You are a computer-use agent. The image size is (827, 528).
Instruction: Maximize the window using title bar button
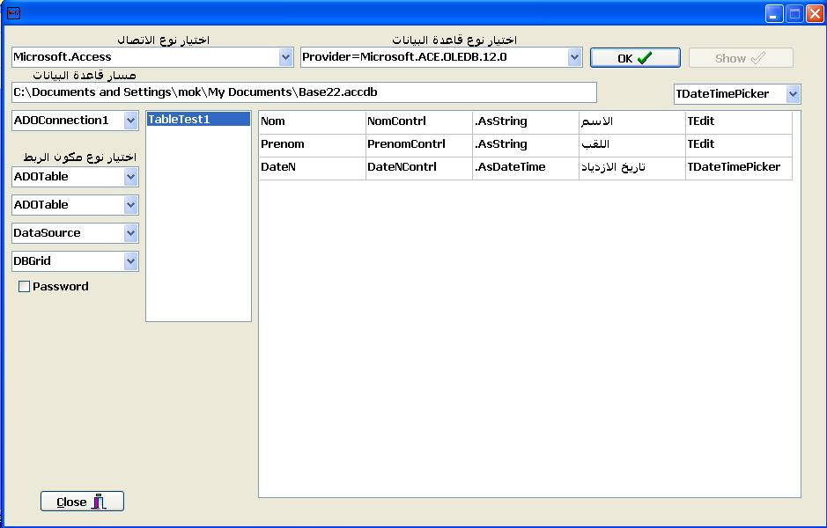pos(794,13)
